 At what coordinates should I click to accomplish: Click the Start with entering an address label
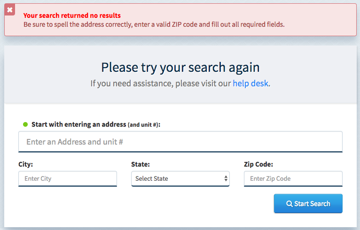[79, 124]
